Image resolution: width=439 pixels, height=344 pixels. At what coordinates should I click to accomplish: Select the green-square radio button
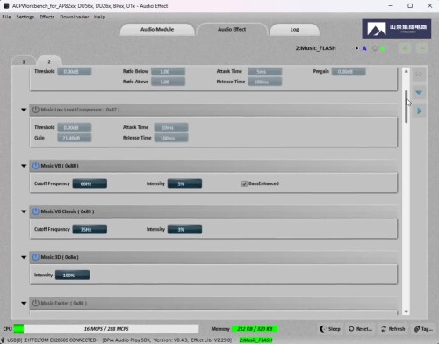coord(375,48)
